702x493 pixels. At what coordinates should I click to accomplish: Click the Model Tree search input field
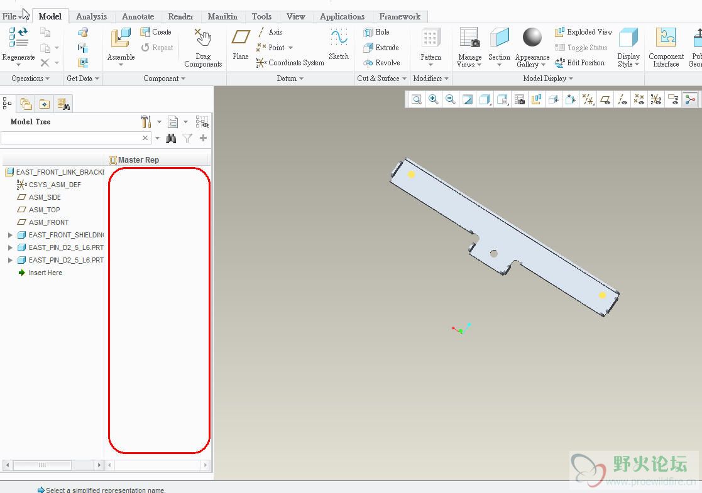click(71, 138)
